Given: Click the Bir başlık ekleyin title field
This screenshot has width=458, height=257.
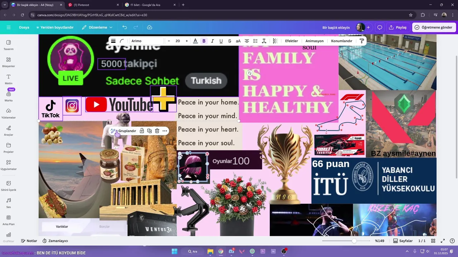Looking at the screenshot, I should 336,27.
